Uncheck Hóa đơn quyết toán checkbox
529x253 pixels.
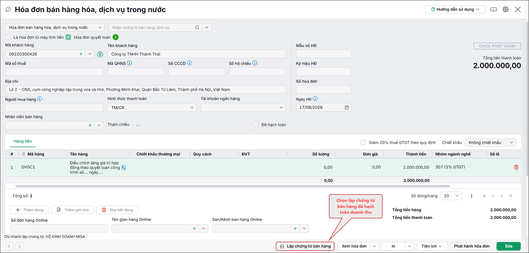pos(68,37)
